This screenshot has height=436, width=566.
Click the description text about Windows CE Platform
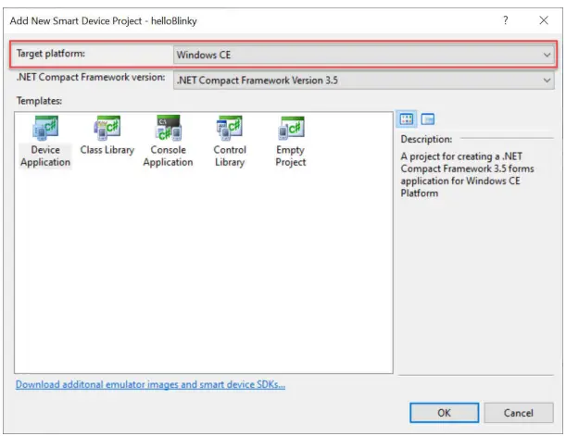coord(467,175)
